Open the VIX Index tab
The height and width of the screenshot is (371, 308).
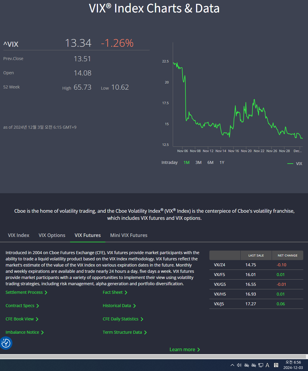(x=19, y=235)
